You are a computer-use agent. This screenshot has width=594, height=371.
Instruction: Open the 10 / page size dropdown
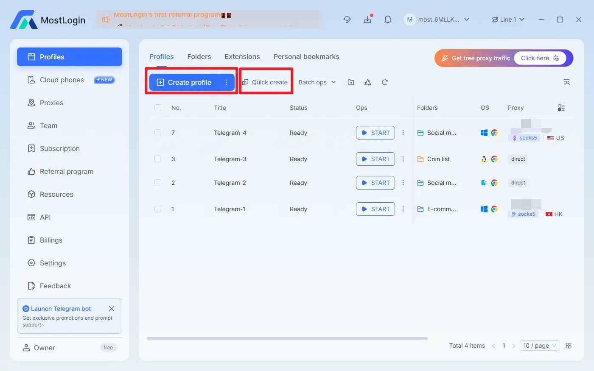[x=540, y=346]
